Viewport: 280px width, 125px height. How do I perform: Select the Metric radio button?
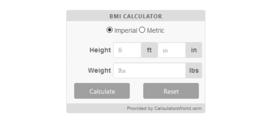click(x=142, y=30)
